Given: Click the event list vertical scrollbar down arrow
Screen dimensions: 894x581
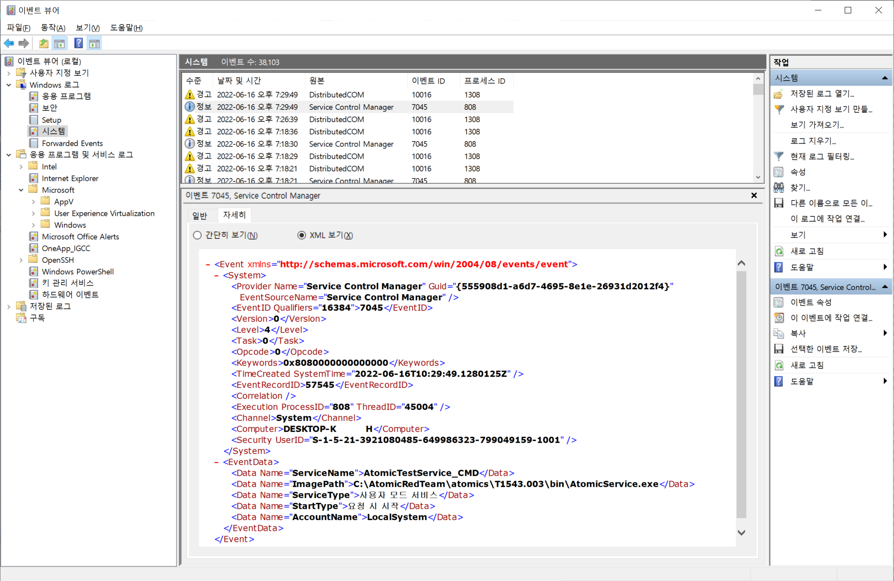Looking at the screenshot, I should click(x=758, y=177).
